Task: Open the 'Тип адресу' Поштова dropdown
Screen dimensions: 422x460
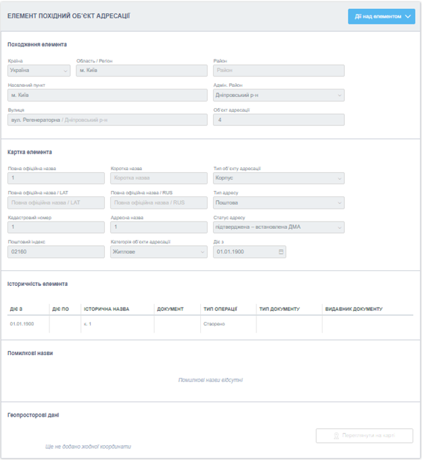Action: click(x=339, y=203)
